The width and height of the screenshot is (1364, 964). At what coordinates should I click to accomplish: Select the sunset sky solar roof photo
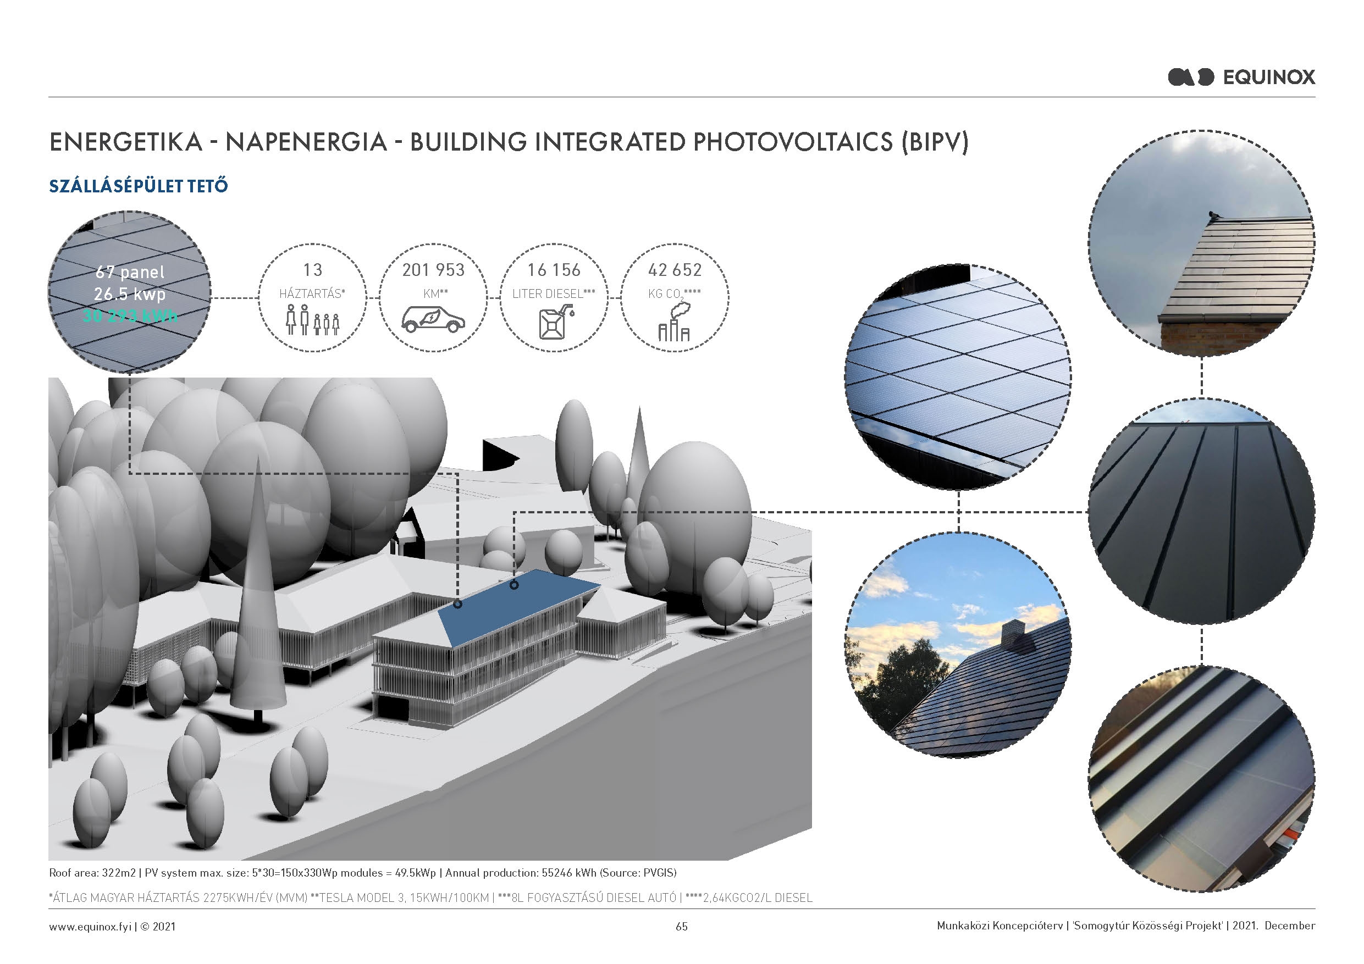957,645
